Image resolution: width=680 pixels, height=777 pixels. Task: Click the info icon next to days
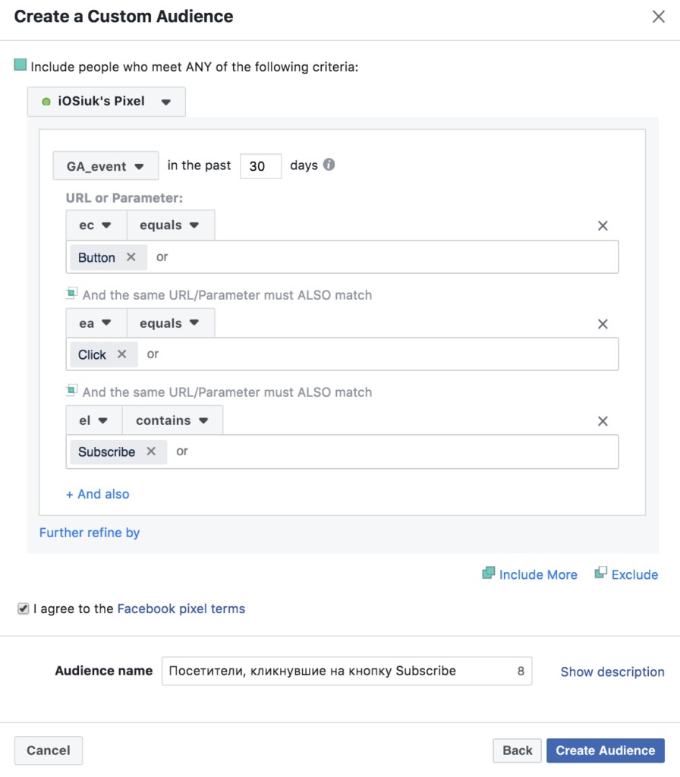329,165
